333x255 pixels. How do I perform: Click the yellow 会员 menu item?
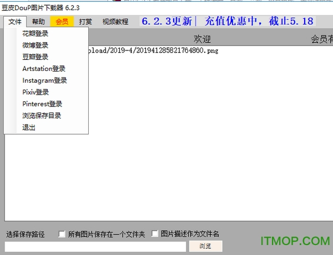pyautogui.click(x=62, y=22)
